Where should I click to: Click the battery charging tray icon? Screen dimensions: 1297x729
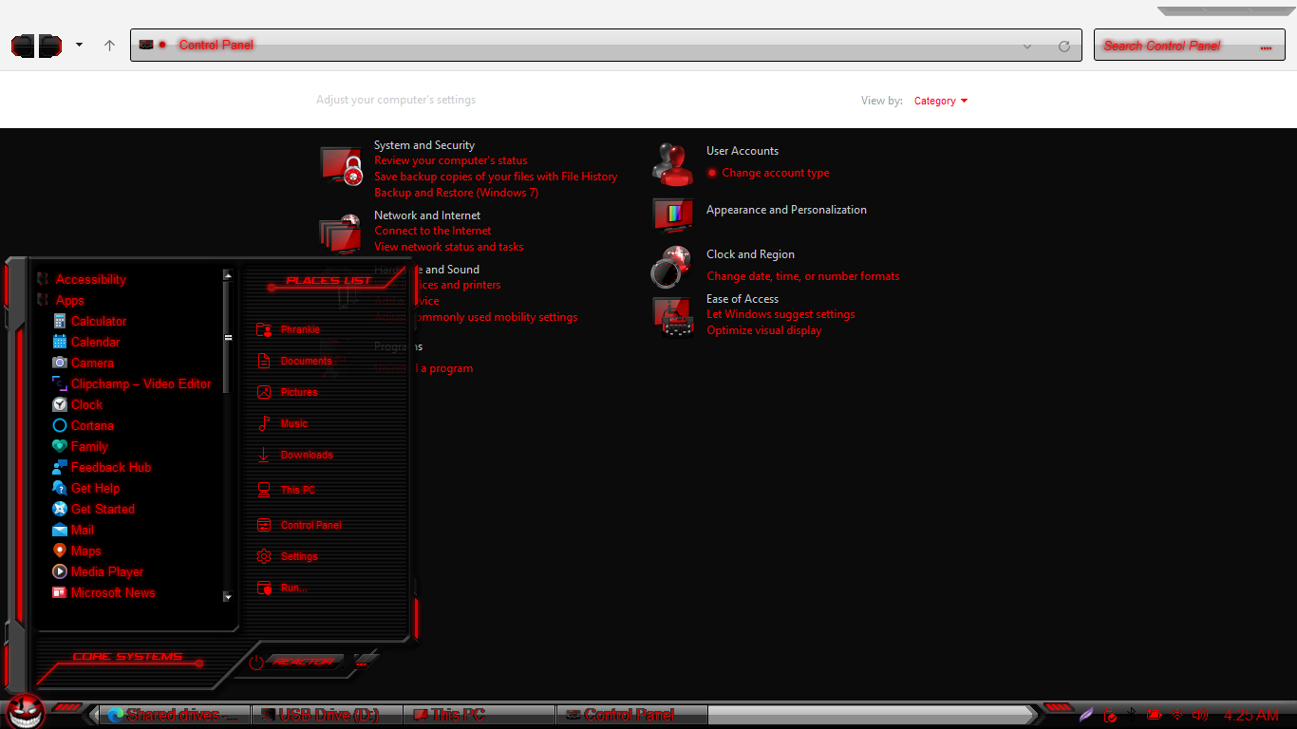[x=1155, y=715]
